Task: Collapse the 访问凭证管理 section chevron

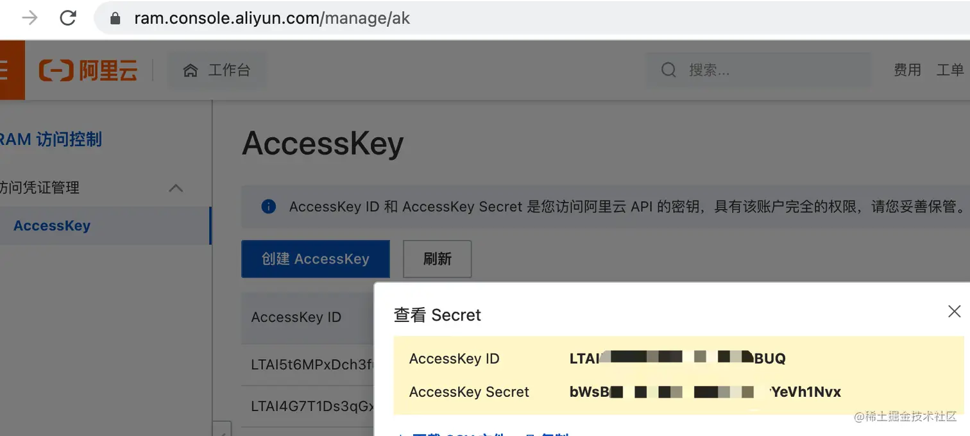Action: pyautogui.click(x=175, y=188)
